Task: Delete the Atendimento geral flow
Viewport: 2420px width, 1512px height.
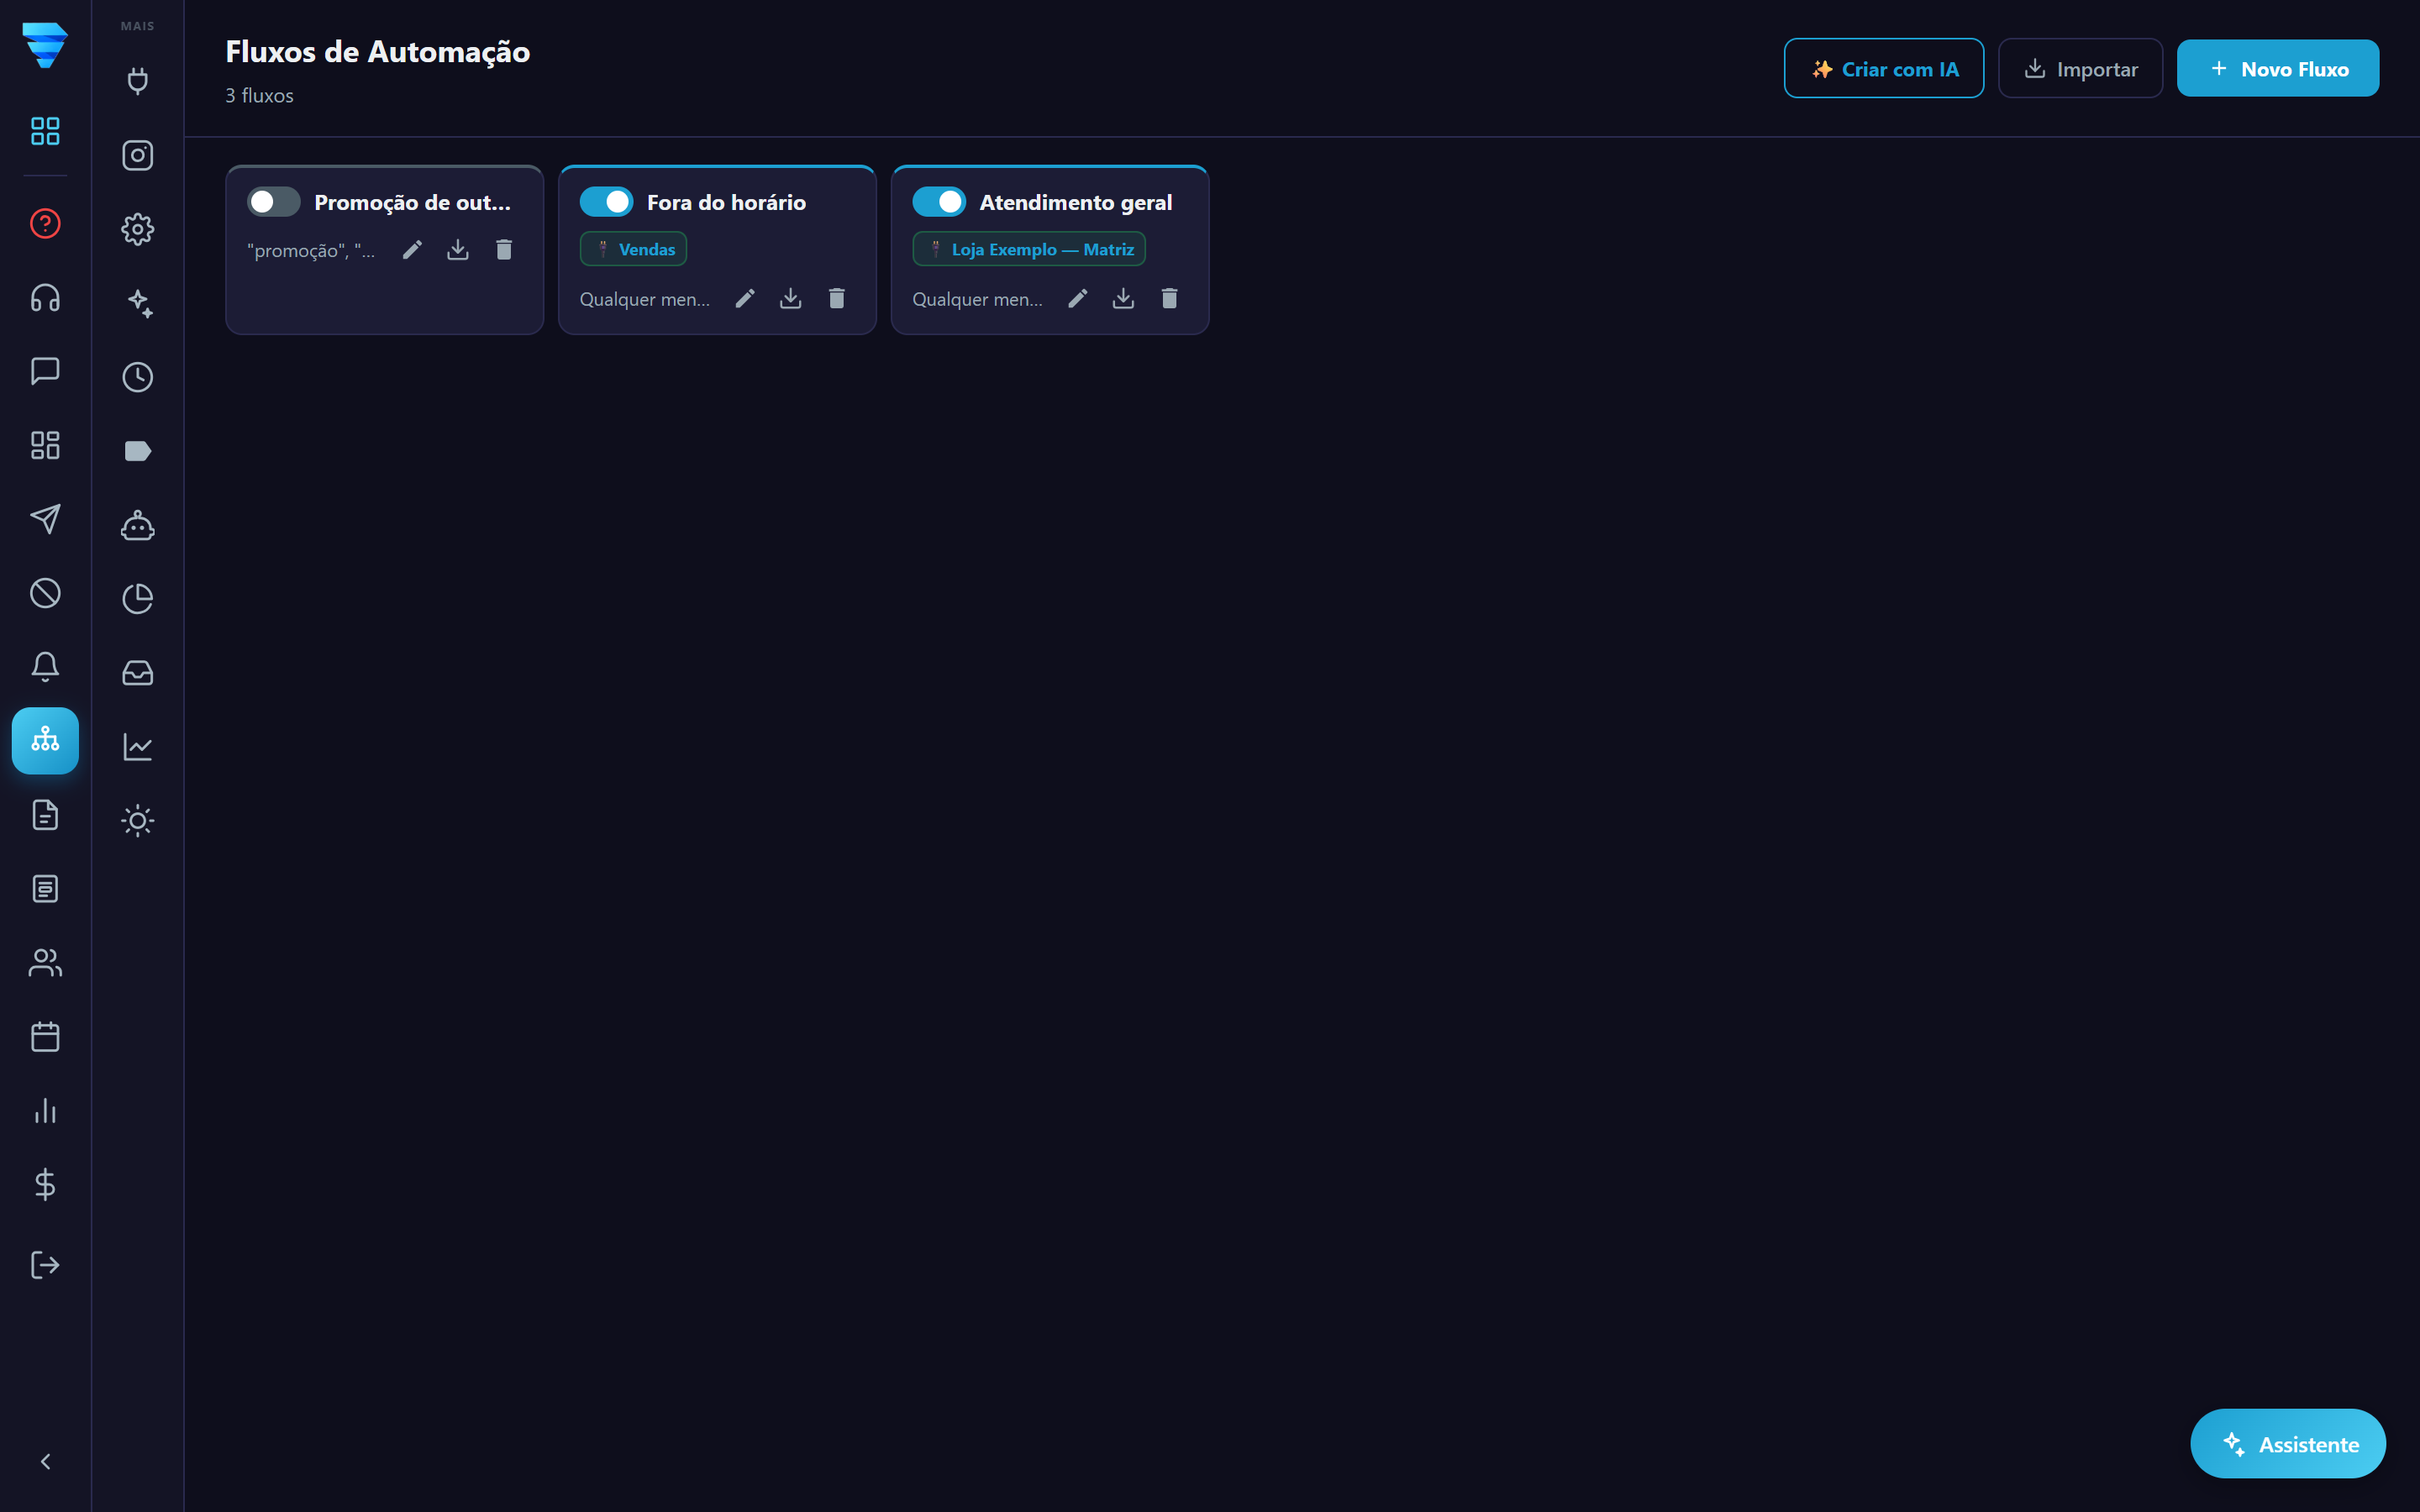Action: pos(1169,299)
